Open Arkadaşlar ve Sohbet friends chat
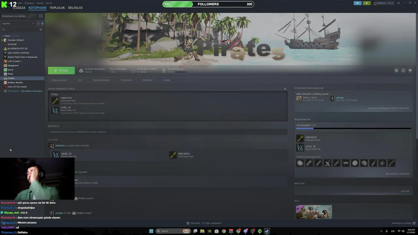 (x=403, y=223)
